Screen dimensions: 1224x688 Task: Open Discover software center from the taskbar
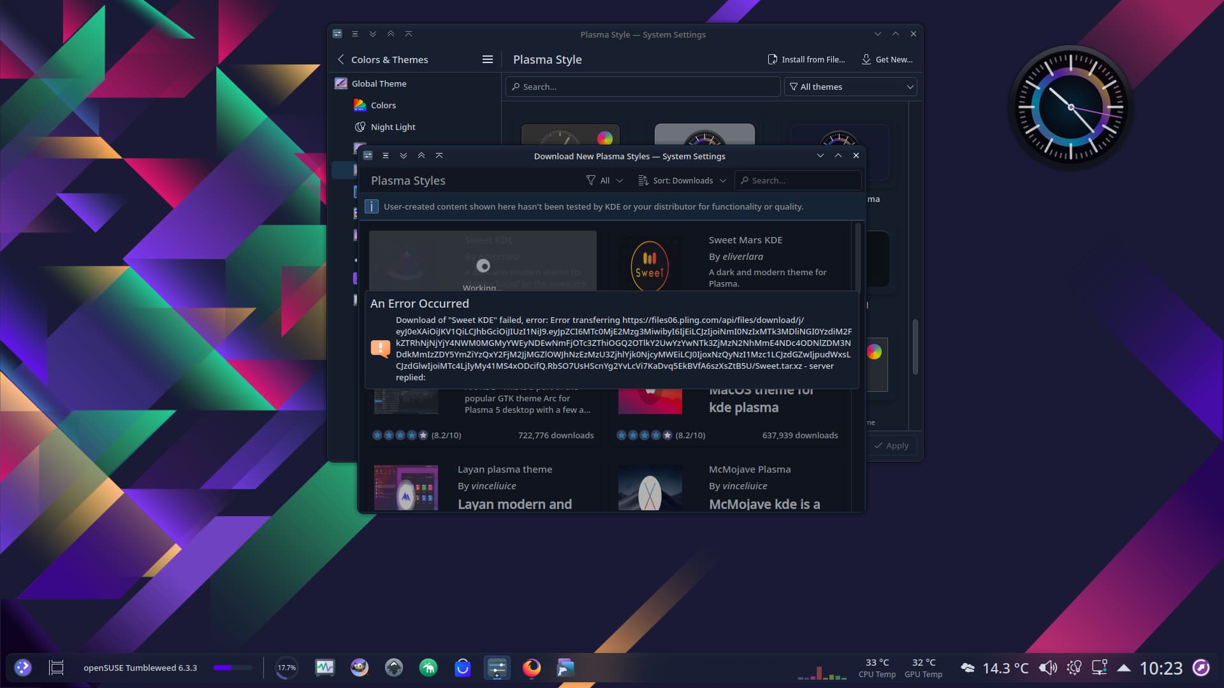coord(463,668)
